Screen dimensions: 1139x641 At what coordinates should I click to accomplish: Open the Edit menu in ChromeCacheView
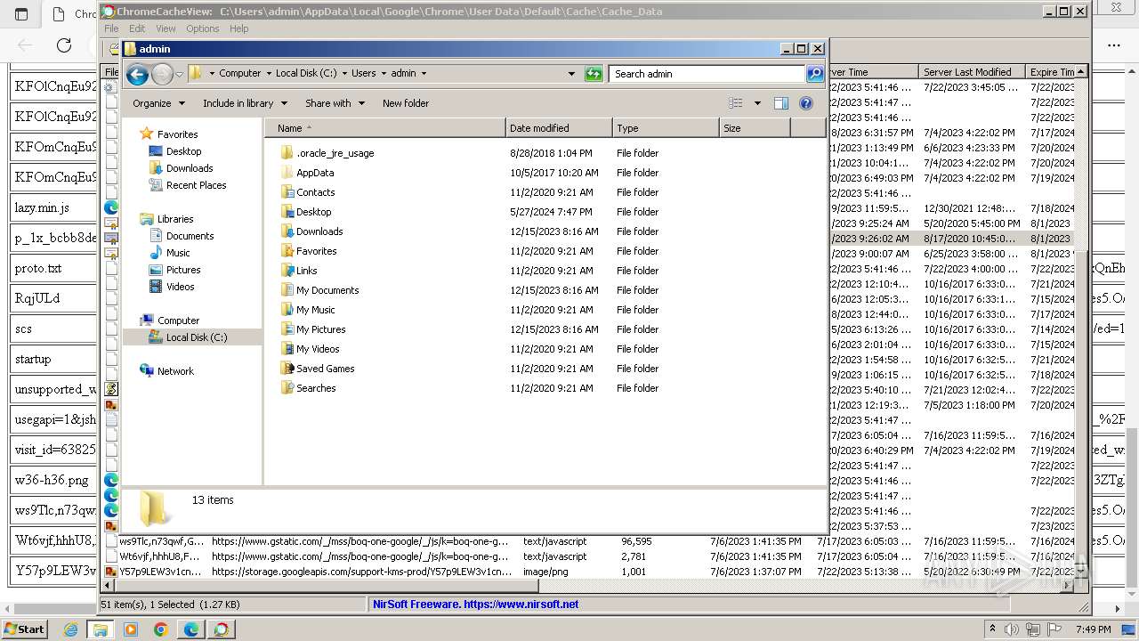[137, 28]
